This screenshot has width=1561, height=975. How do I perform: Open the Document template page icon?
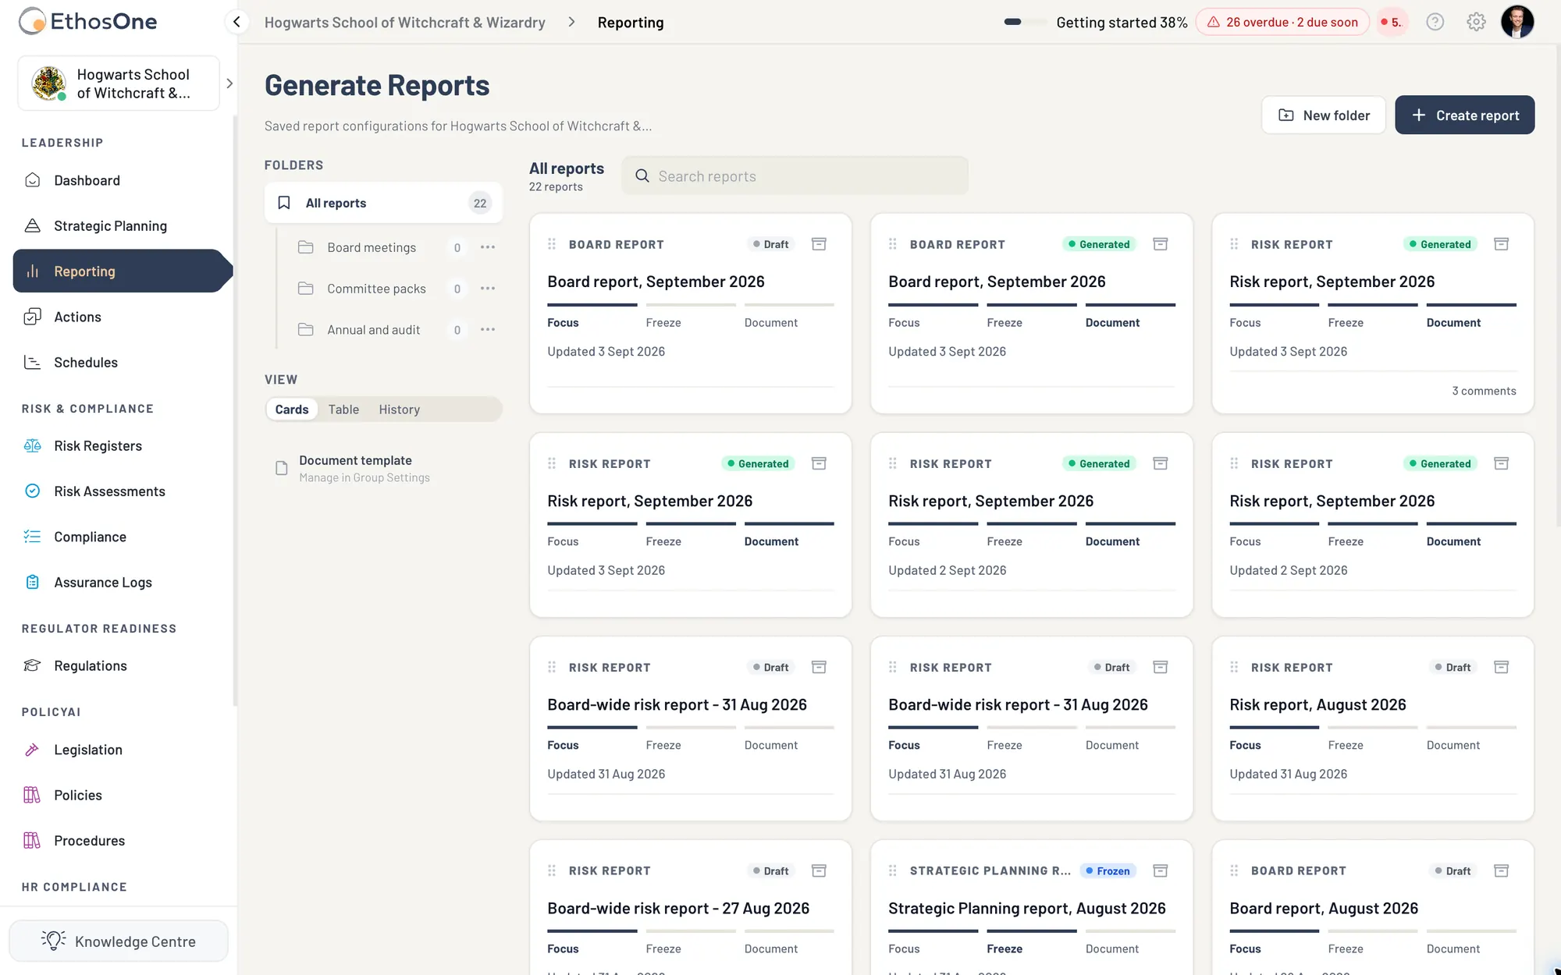[282, 468]
